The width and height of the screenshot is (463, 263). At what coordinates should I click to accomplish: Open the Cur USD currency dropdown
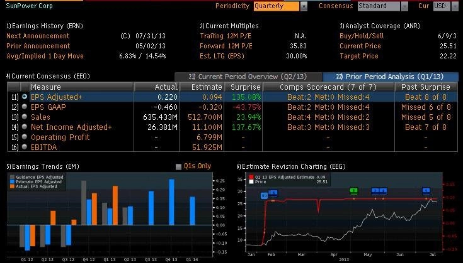click(455, 6)
